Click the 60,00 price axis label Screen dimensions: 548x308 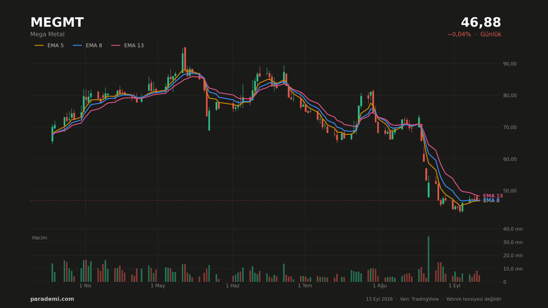(x=510, y=159)
